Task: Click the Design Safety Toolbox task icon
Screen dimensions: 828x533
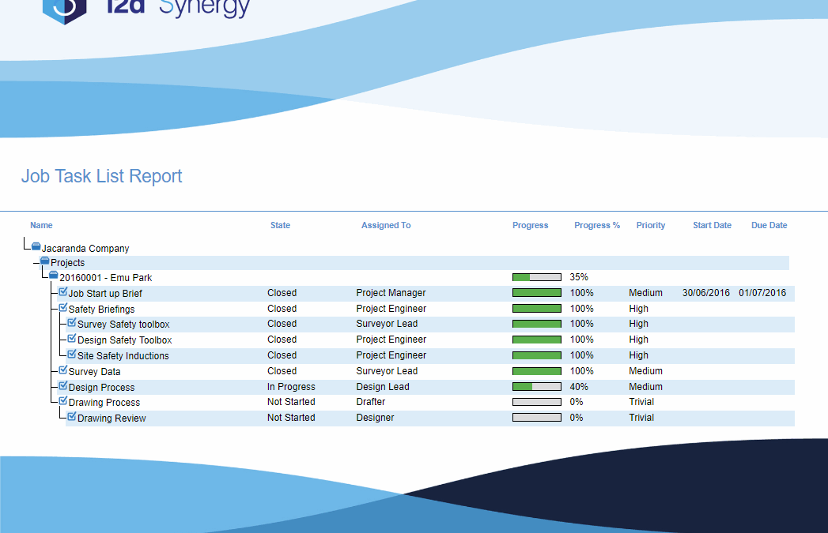Action: pyautogui.click(x=72, y=339)
